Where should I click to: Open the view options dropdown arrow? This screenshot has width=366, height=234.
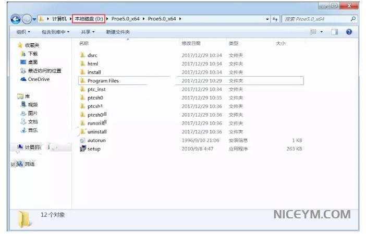click(322, 32)
